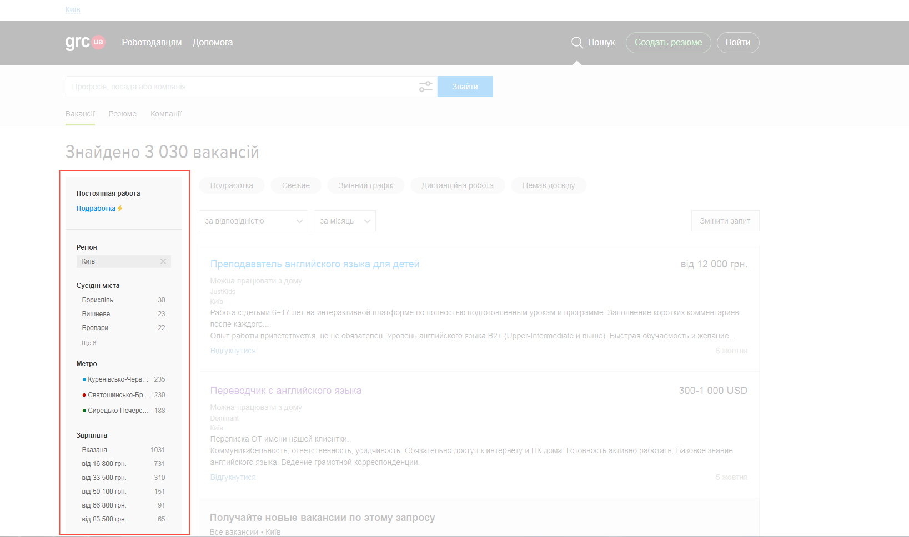
Task: Toggle the Дистанційна робота filter chip
Action: pos(457,185)
